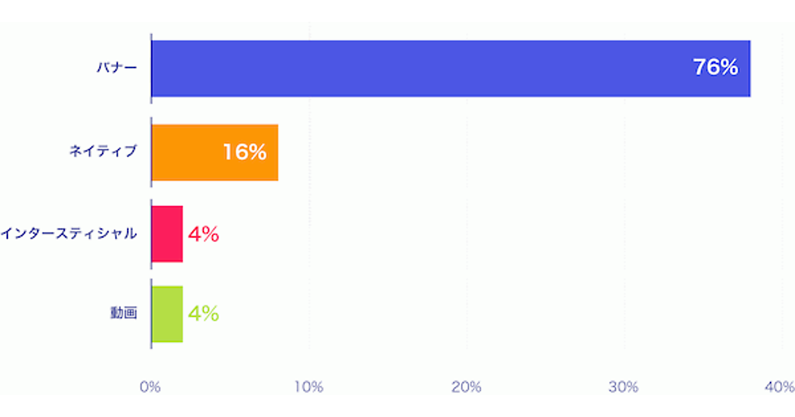Click the 30% axis tick label
Image resolution: width=795 pixels, height=417 pixels.
point(623,387)
